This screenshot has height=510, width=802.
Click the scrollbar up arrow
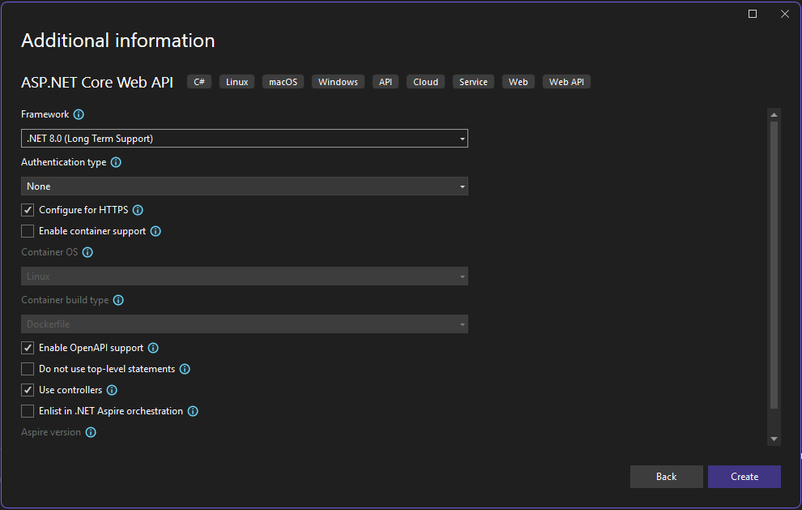774,114
